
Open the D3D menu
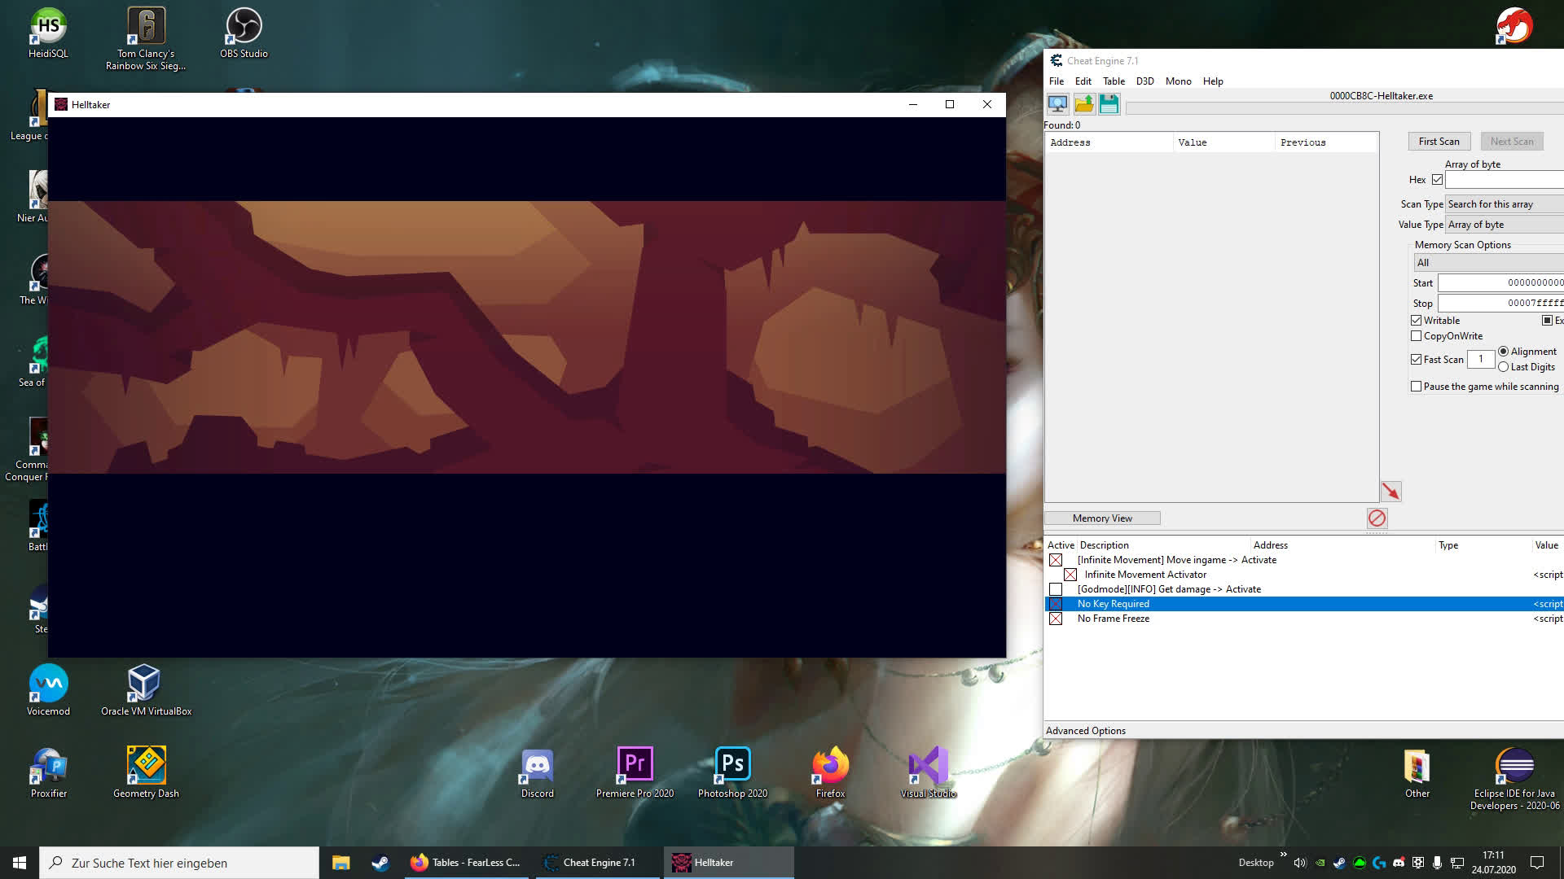tap(1144, 81)
